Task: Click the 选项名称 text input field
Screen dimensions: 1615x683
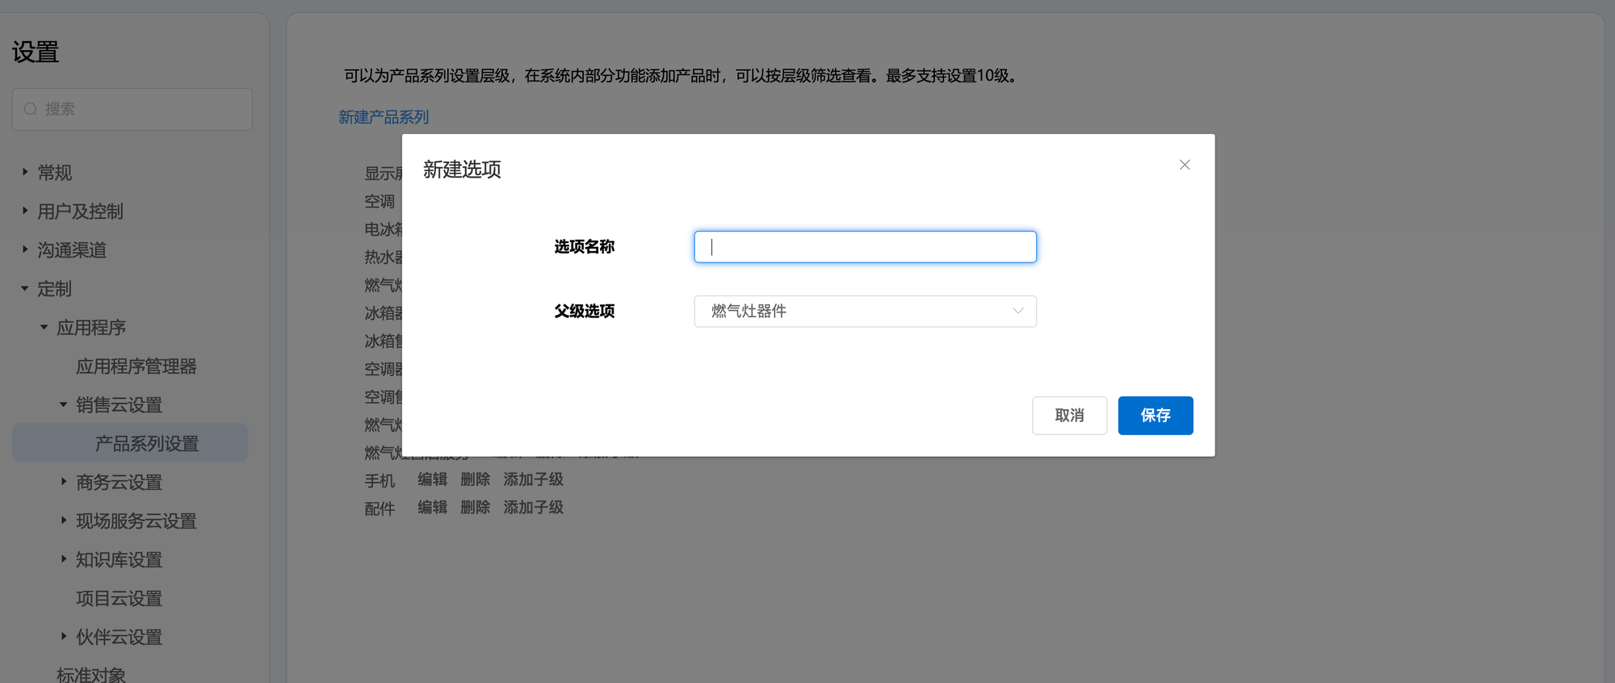Action: [x=865, y=247]
